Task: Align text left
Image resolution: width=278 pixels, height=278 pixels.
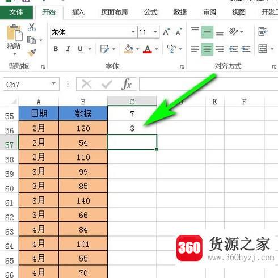Action: [195, 49]
